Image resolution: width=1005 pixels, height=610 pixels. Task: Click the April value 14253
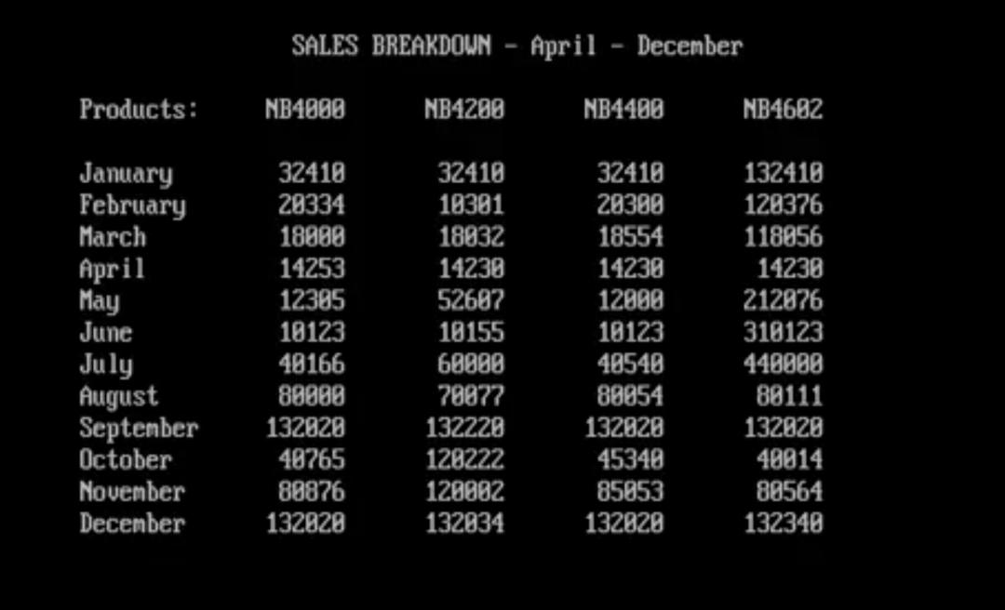(312, 269)
